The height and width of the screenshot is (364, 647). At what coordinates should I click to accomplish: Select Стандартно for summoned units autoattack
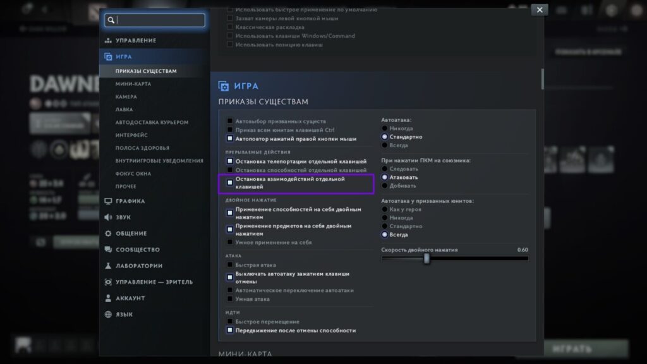[x=385, y=226]
